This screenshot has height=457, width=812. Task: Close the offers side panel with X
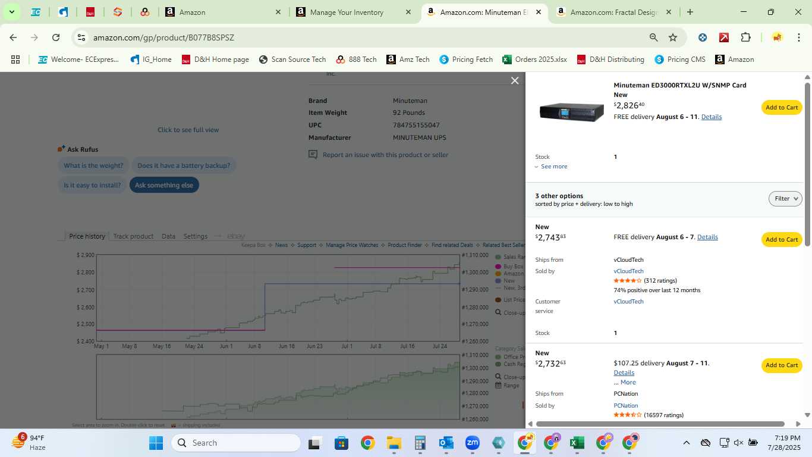click(515, 80)
